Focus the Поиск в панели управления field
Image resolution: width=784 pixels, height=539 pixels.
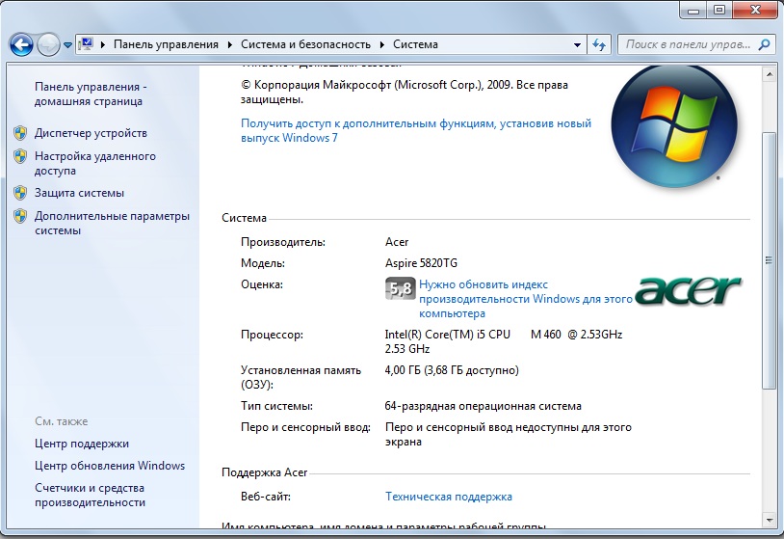[688, 44]
